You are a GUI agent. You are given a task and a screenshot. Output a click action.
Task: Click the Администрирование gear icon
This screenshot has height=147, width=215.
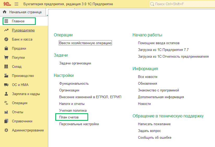click(x=6, y=130)
